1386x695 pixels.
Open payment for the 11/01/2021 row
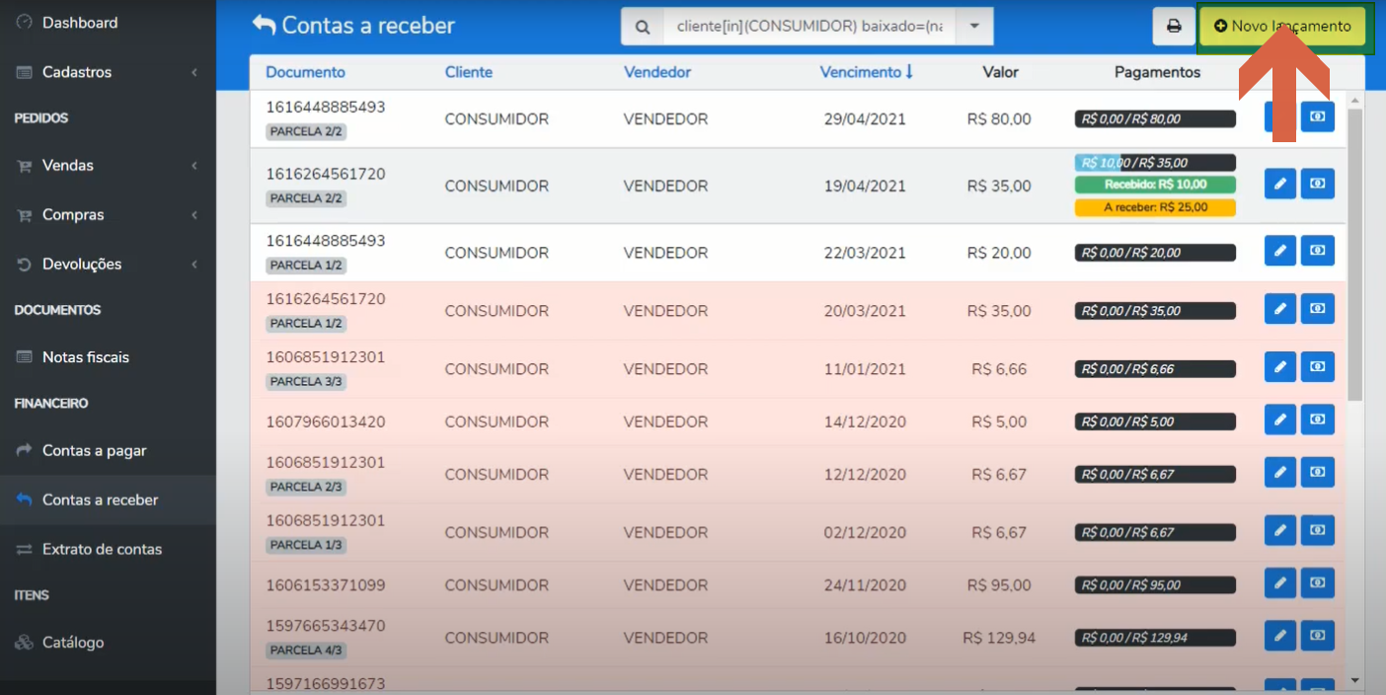click(1317, 367)
